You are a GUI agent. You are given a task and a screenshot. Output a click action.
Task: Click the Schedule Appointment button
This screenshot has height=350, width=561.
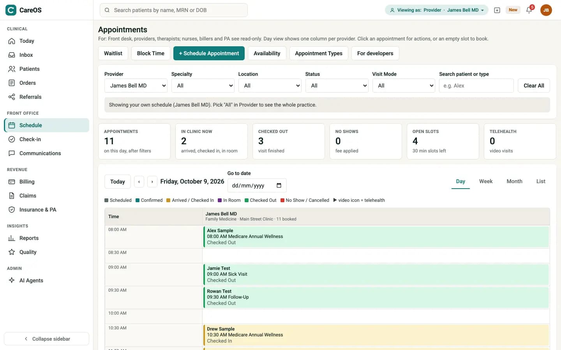click(x=209, y=53)
